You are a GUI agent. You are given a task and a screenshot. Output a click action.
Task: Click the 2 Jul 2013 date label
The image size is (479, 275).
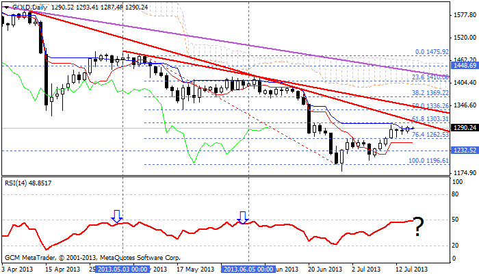tap(366, 270)
